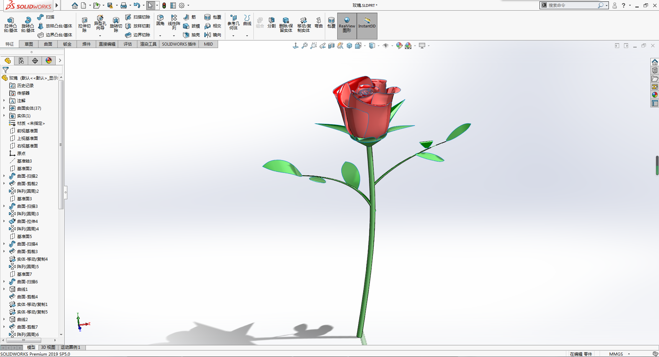The image size is (659, 357).
Task: Click the Delete/Keep Body (删除/保留实体) tool
Action: click(x=286, y=25)
